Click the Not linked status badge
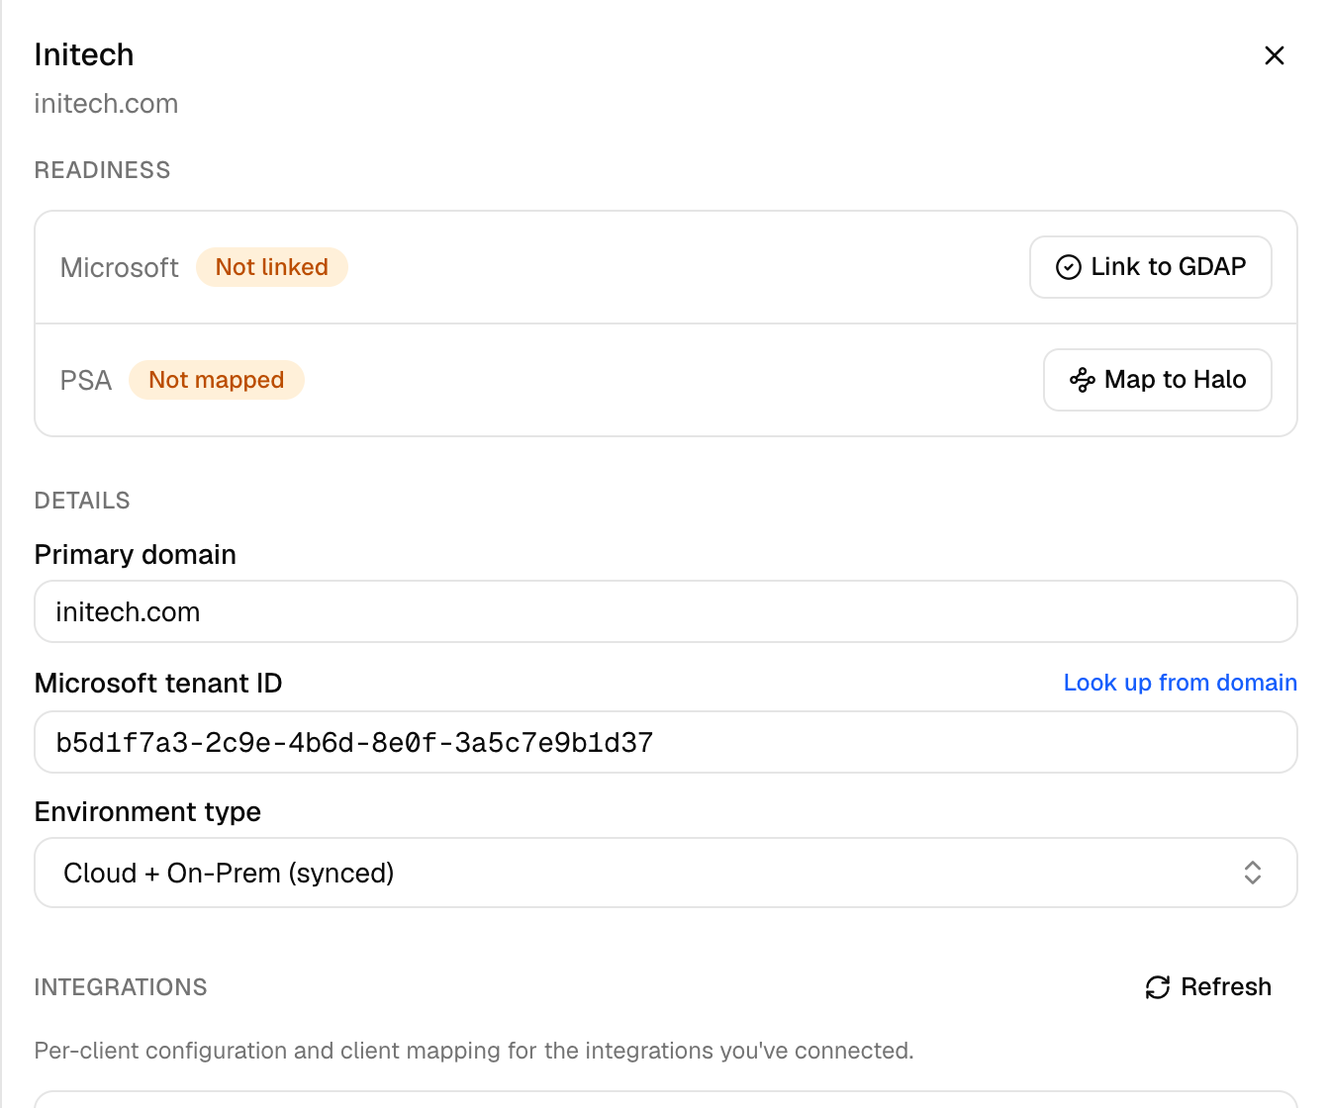The width and height of the screenshot is (1330, 1108). coord(271,267)
